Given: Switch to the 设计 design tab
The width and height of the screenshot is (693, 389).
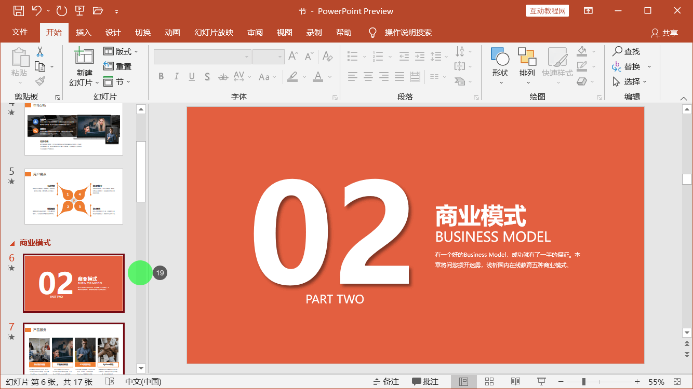Looking at the screenshot, I should [113, 32].
